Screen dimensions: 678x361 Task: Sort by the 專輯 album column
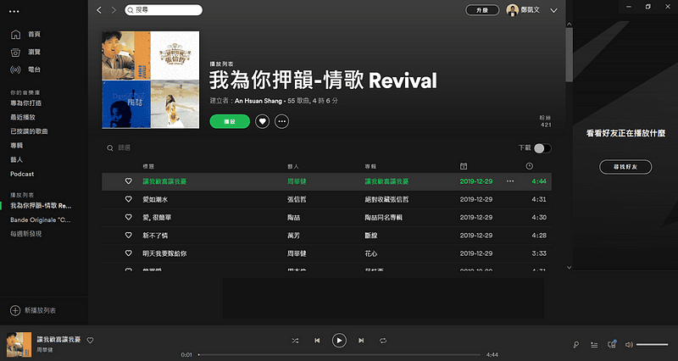[x=370, y=166]
